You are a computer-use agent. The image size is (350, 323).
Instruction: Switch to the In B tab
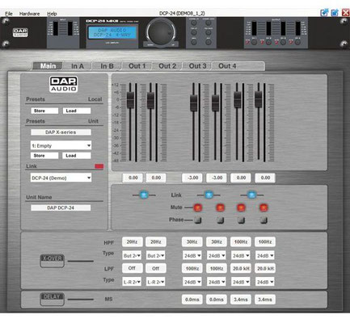tap(107, 66)
